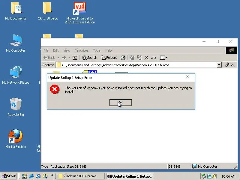This screenshot has height=180, width=240.
Task: Click the Delete toolbar icon
Action: (146, 58)
